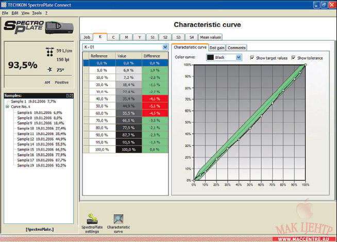This screenshot has height=242, width=337.
Task: Select Sample 6 19.01.2006 6,9%
Action: tap(40, 112)
